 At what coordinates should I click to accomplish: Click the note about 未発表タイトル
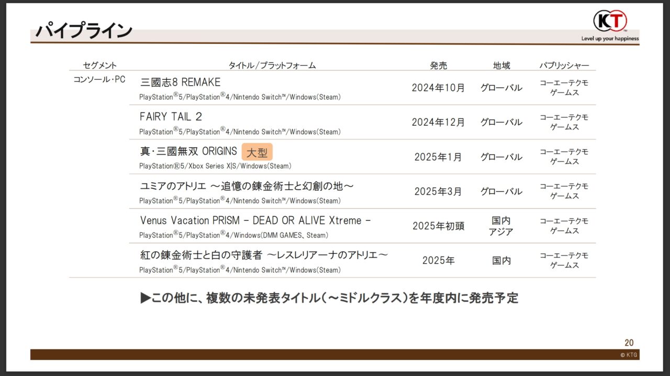329,298
